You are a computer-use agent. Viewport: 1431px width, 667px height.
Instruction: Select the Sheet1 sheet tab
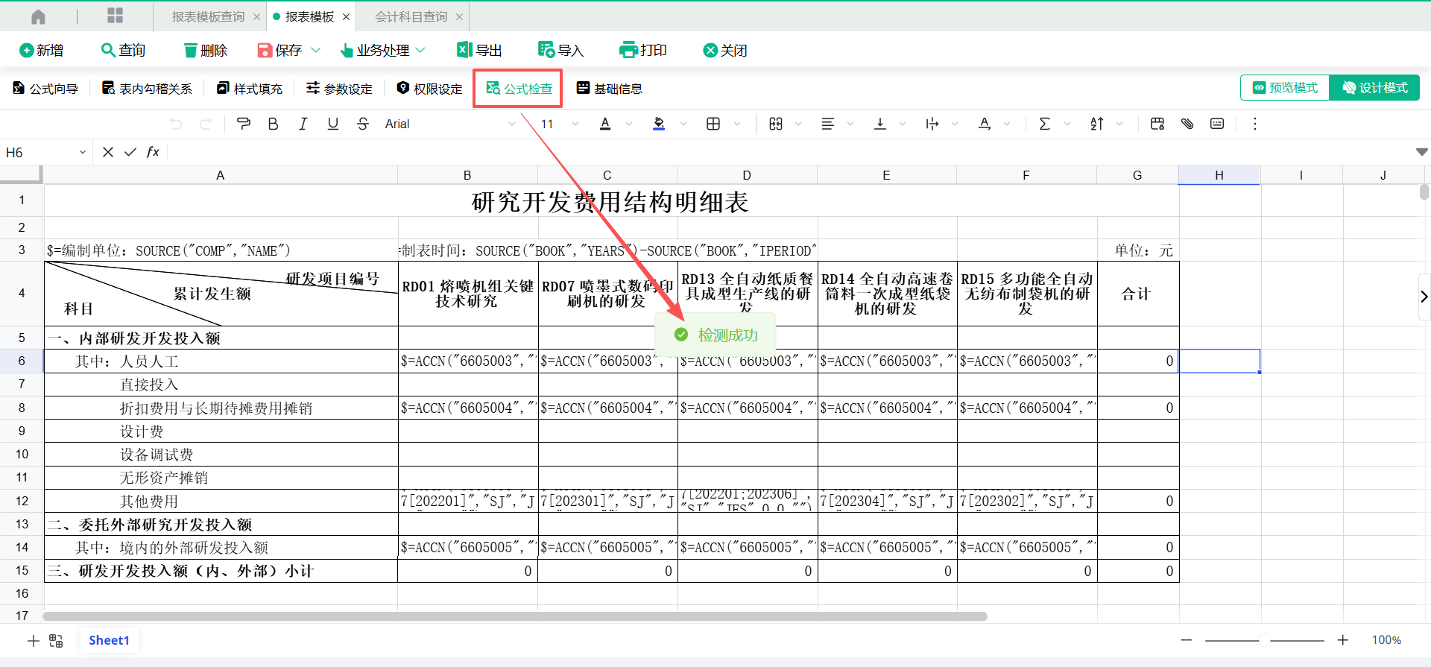(x=109, y=640)
